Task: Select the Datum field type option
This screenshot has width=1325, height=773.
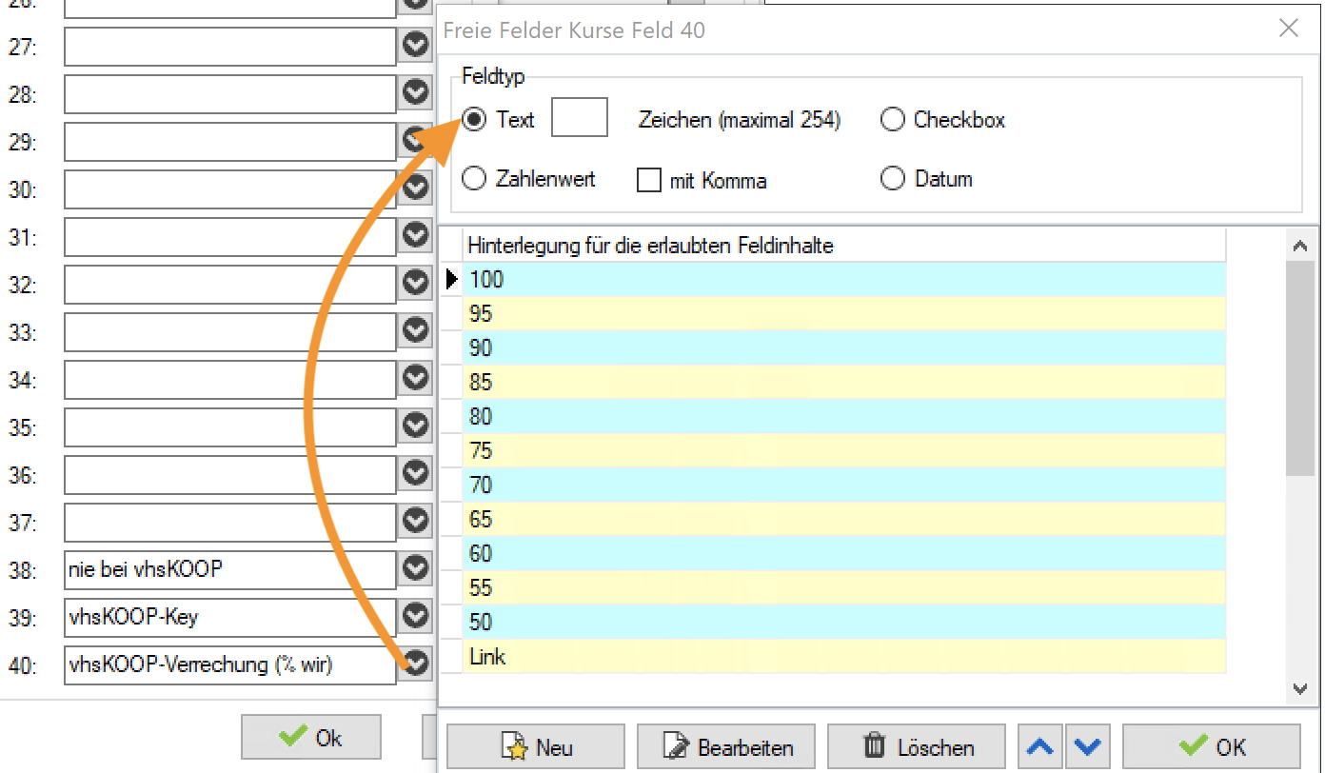Action: coord(892,179)
